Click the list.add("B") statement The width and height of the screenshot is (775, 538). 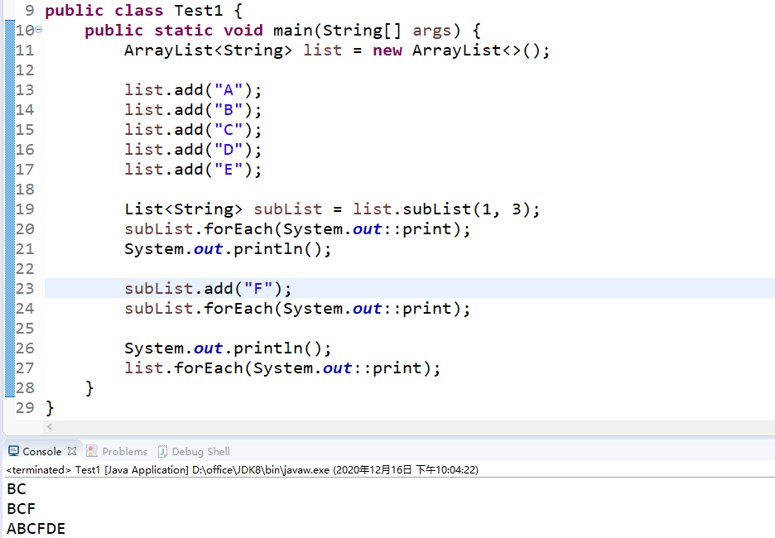tap(193, 110)
